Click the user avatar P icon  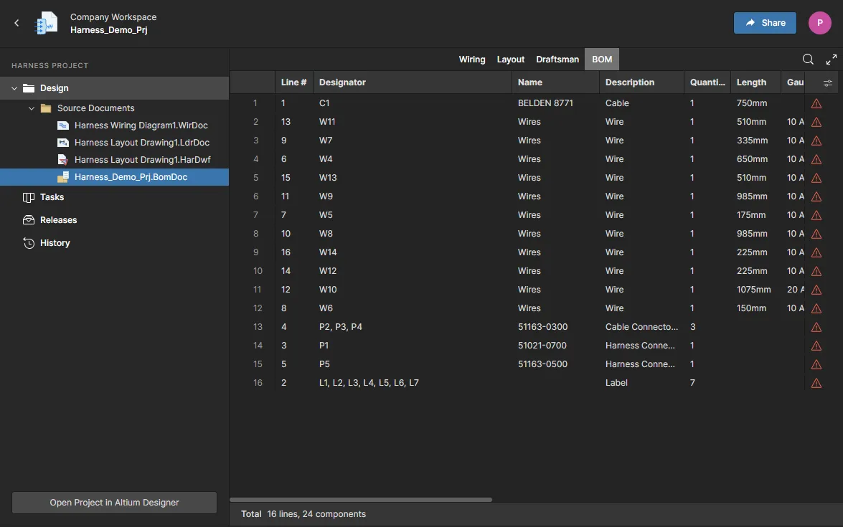819,23
